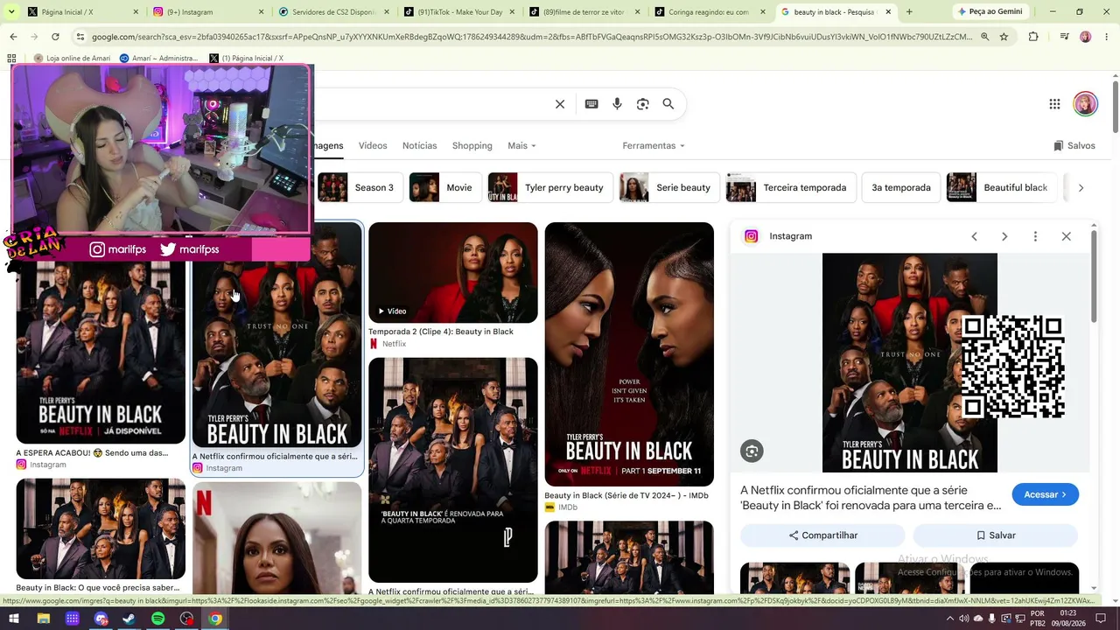Filter by Season 3 chip
This screenshot has height=630, width=1120.
tap(360, 187)
